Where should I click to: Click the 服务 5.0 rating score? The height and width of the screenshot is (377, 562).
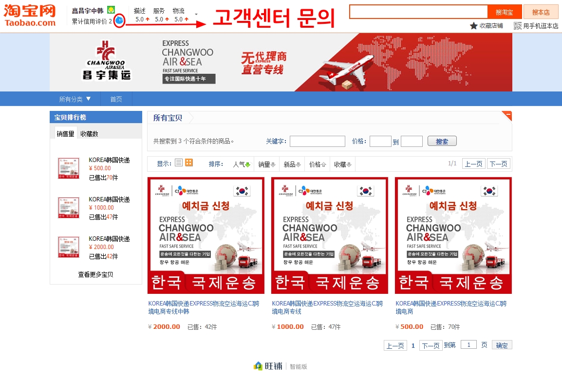coord(162,19)
